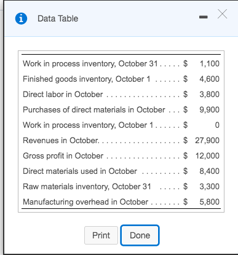Select 'Finished goods inventory, October 1' label
Image resolution: width=238 pixels, height=255 pixels.
87,79
